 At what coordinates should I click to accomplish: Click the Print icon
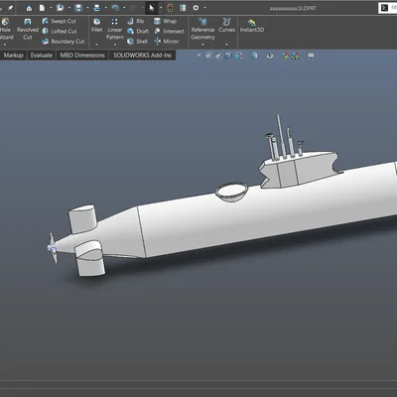pyautogui.click(x=96, y=8)
